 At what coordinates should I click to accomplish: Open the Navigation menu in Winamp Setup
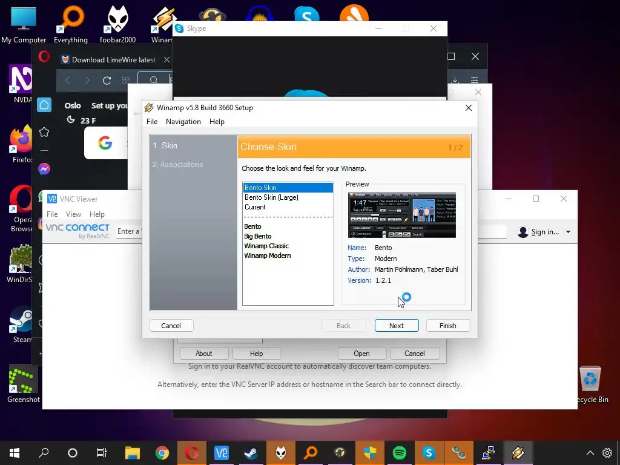pos(183,122)
